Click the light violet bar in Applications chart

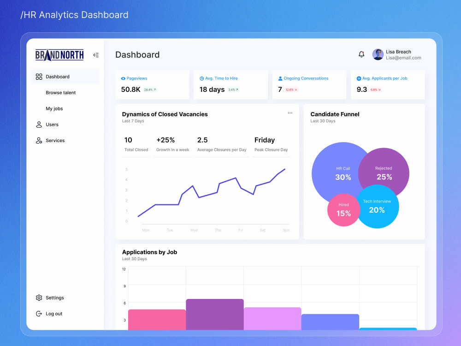coord(272,319)
